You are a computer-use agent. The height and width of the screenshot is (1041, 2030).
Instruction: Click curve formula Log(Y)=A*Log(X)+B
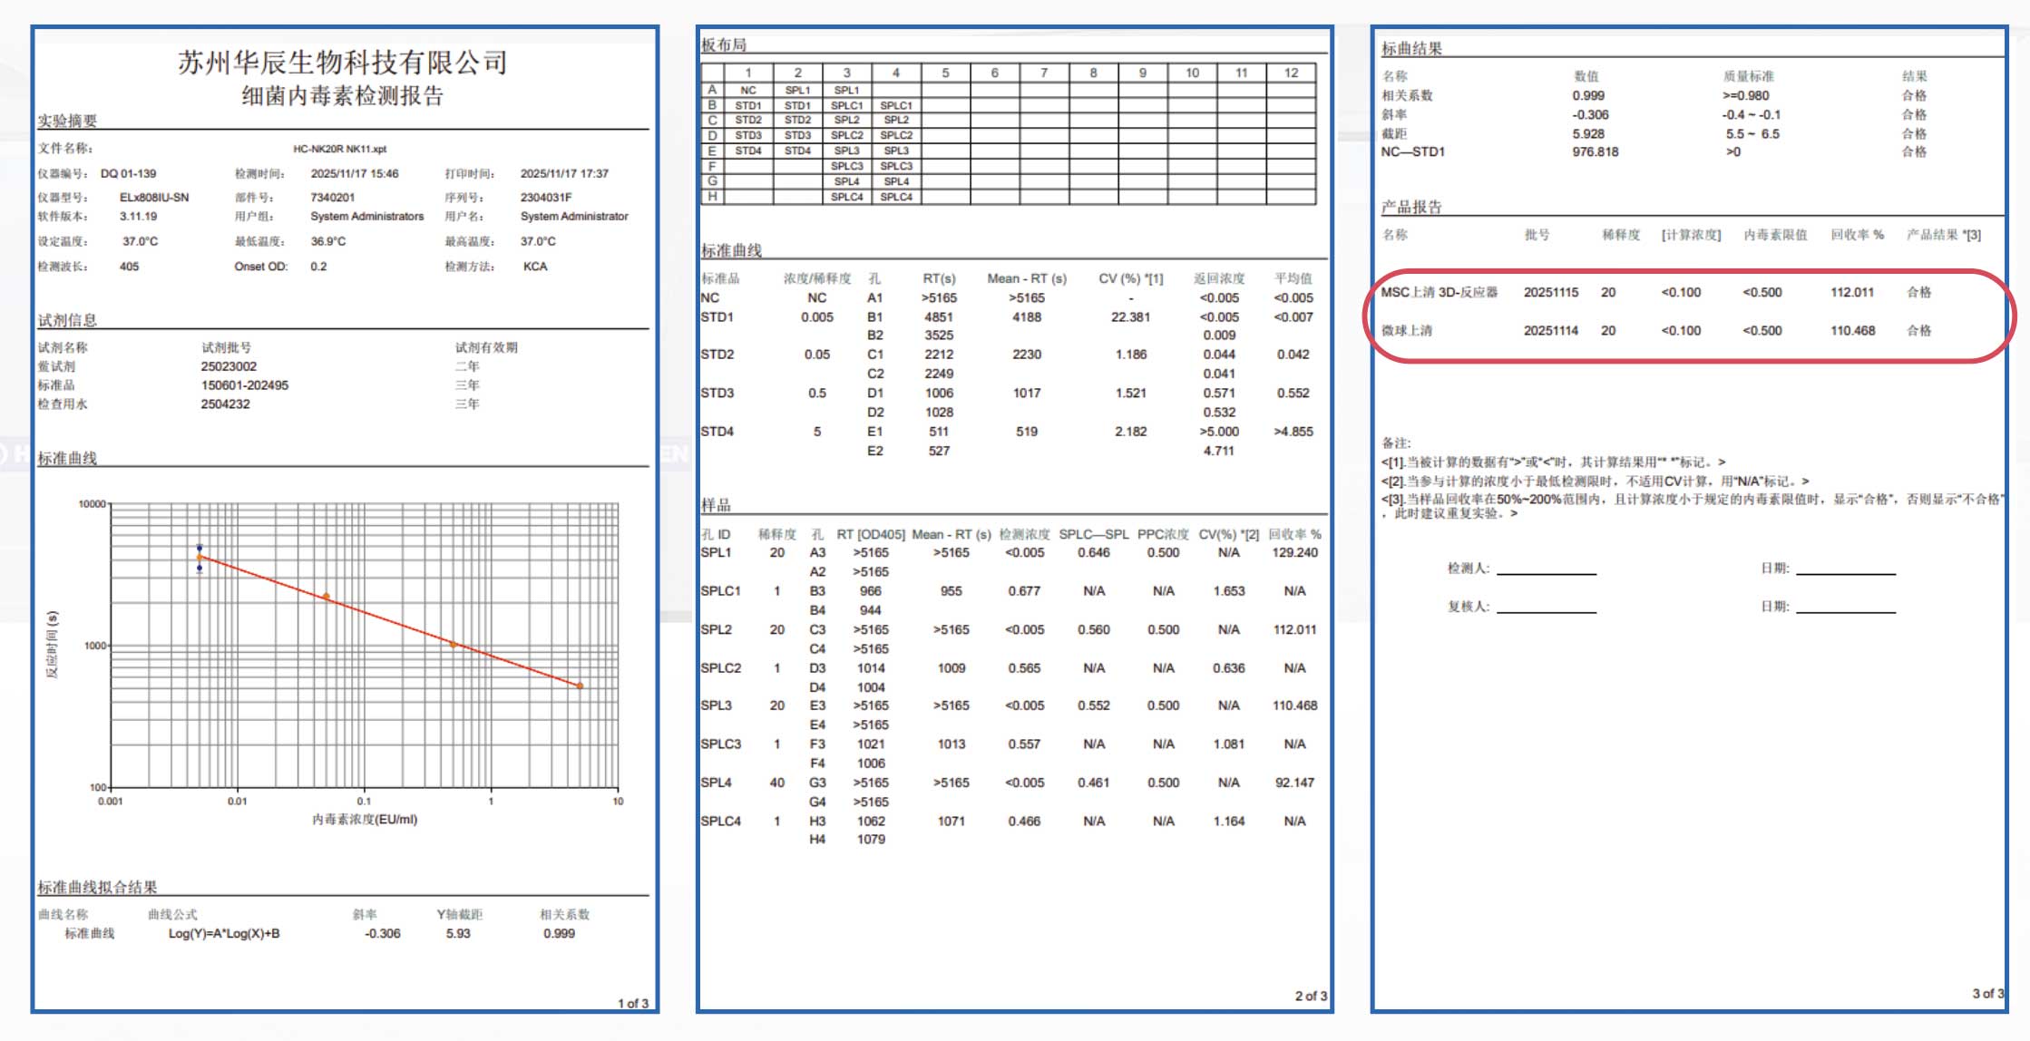point(224,934)
